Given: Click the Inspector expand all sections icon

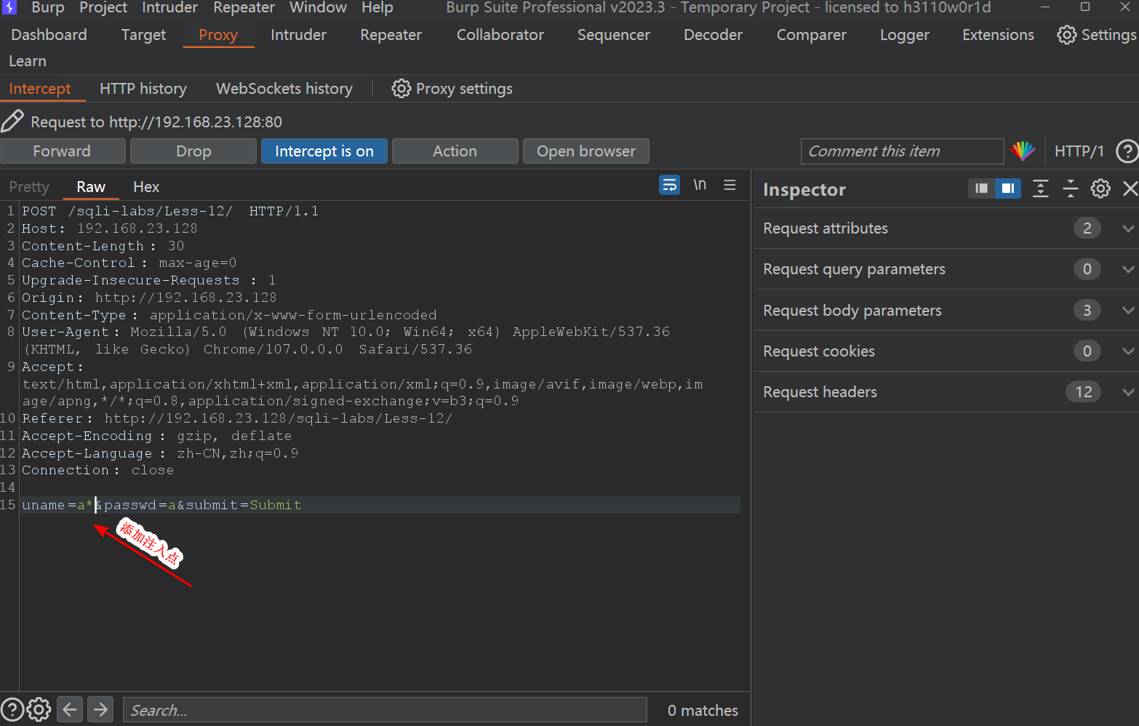Looking at the screenshot, I should pyautogui.click(x=1040, y=189).
